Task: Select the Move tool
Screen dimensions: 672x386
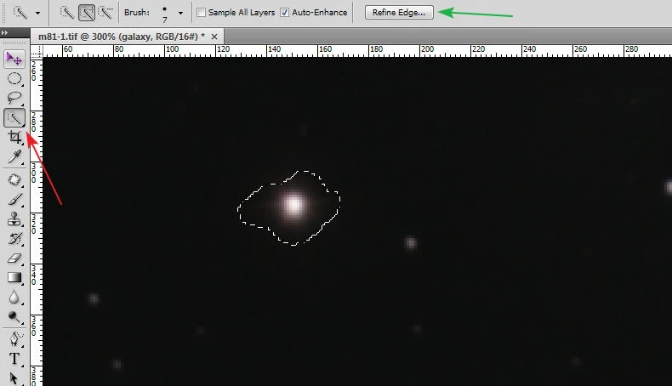Action: pyautogui.click(x=14, y=58)
